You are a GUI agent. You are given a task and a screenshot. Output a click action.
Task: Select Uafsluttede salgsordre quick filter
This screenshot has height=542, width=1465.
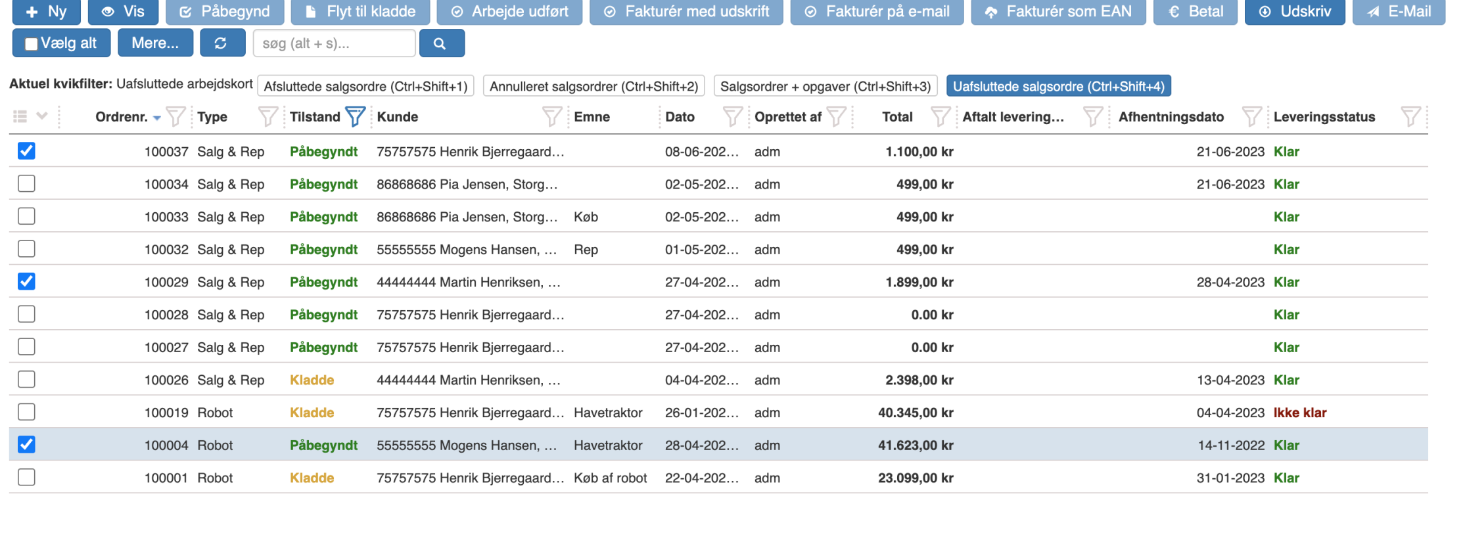pyautogui.click(x=1058, y=86)
